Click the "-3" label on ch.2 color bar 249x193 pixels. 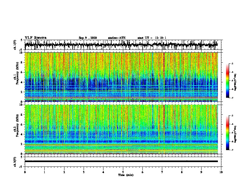point(232,116)
